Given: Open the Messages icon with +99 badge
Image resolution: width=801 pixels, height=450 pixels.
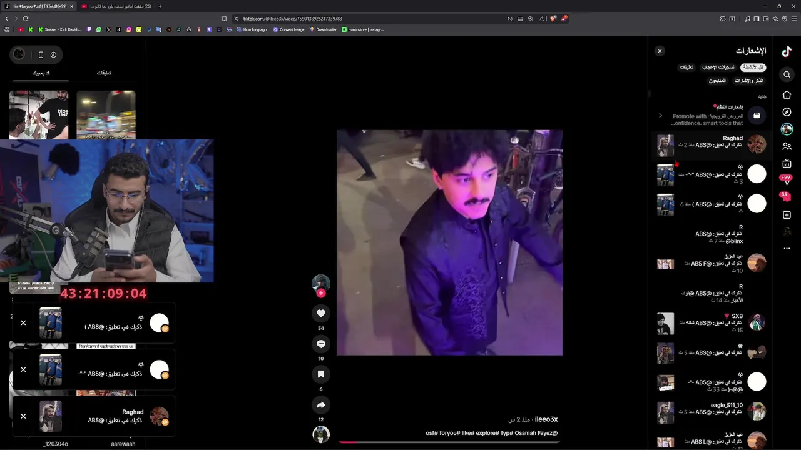Looking at the screenshot, I should tap(787, 180).
